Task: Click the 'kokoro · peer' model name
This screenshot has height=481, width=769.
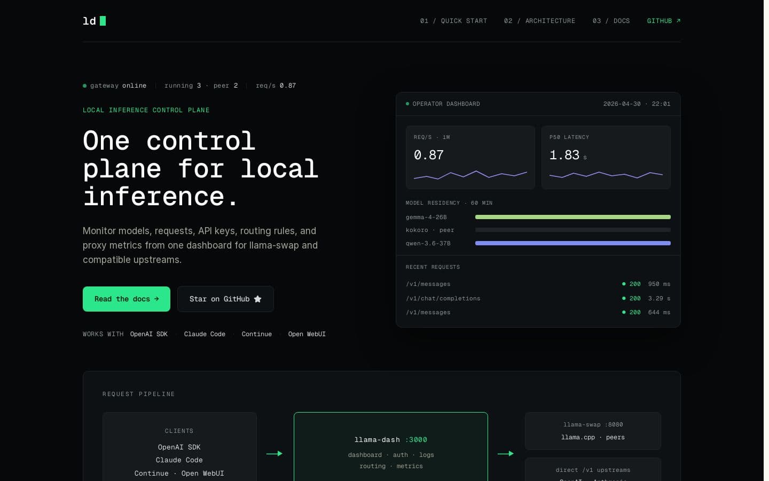Action: (x=430, y=230)
